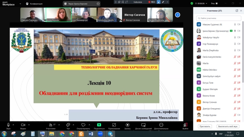Click the green Поделиться share screen button

pos(99,126)
